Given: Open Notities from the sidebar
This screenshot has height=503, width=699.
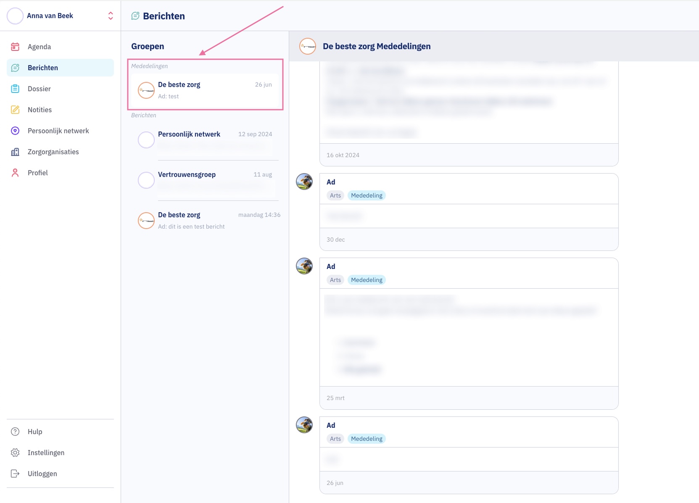Looking at the screenshot, I should [x=60, y=110].
